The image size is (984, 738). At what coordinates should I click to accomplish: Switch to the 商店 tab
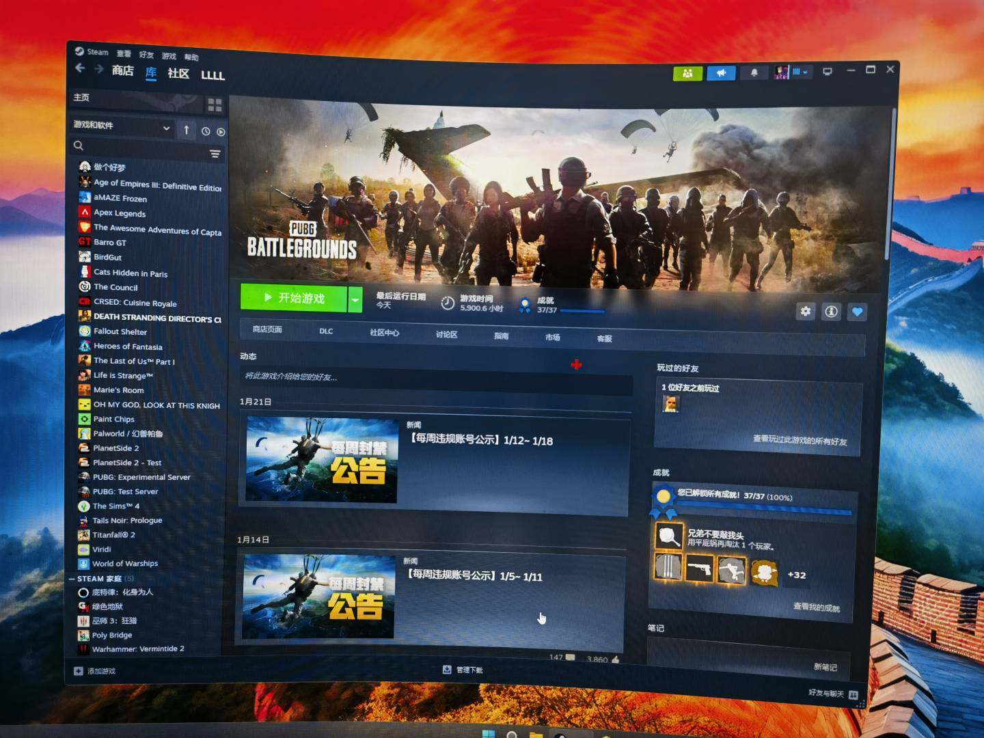coord(122,70)
